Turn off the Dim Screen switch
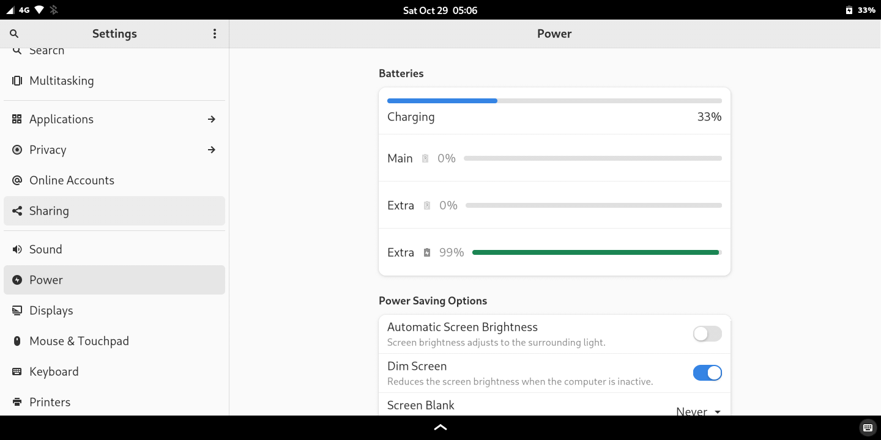The image size is (881, 440). [707, 373]
